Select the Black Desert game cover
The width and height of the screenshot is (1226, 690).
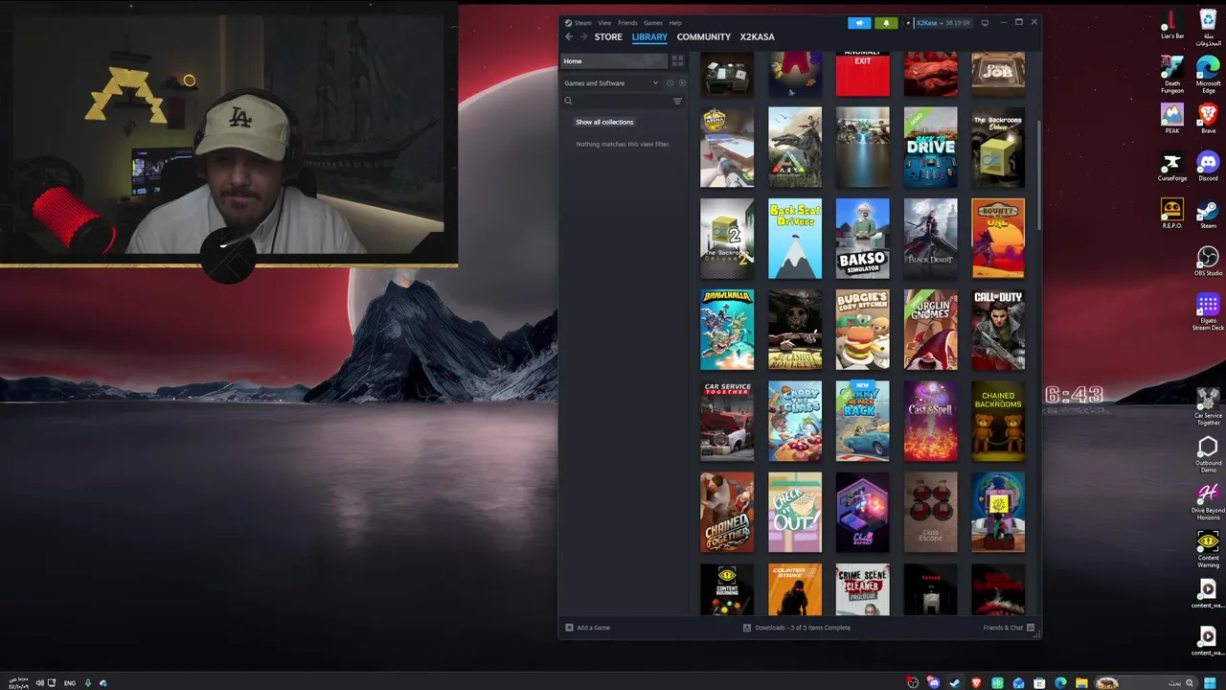click(930, 239)
